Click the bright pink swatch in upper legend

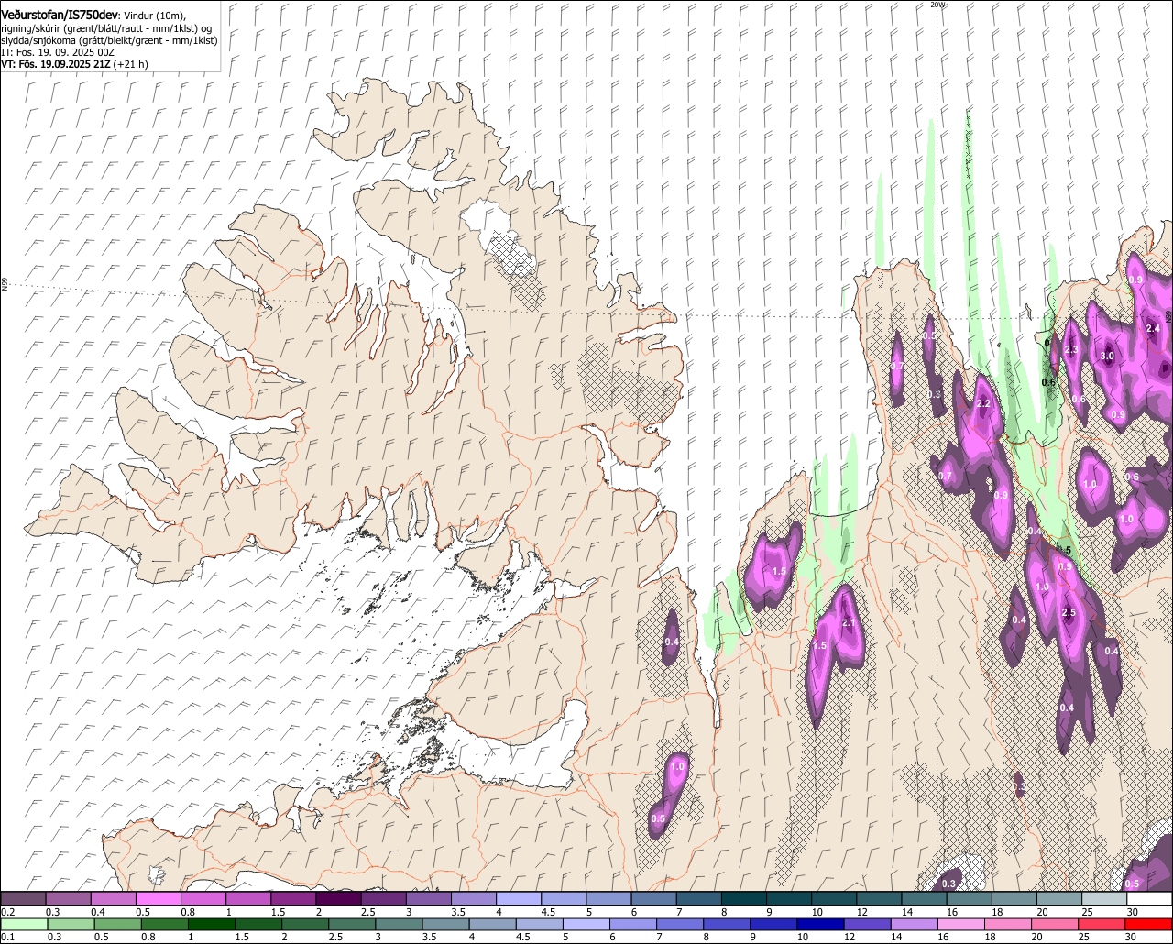pos(158,899)
